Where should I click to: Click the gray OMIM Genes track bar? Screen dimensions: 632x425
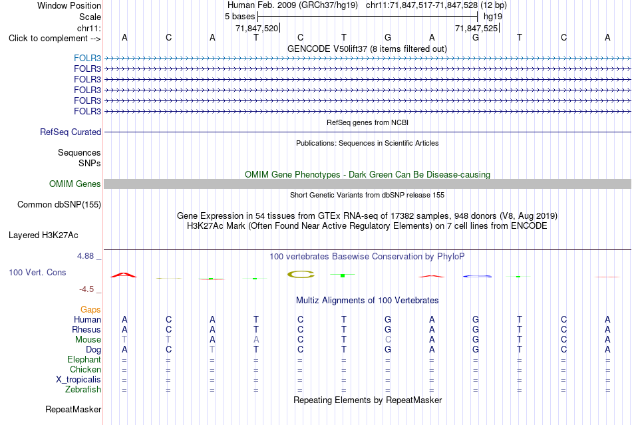[367, 184]
